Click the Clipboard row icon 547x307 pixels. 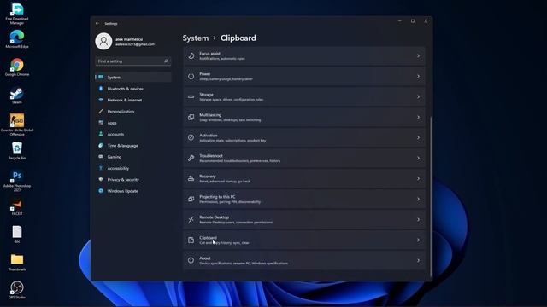point(191,240)
